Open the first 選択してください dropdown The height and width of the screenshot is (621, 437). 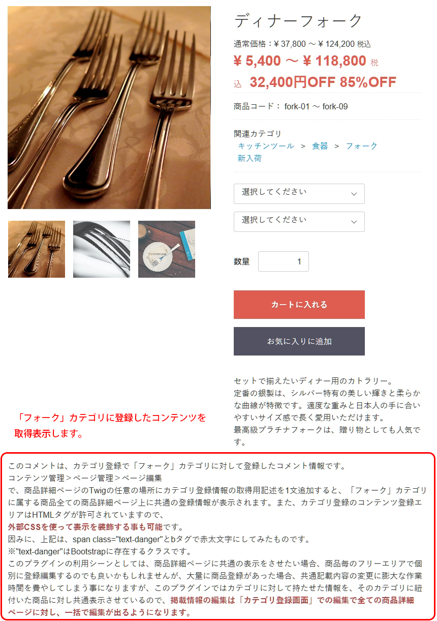(299, 194)
